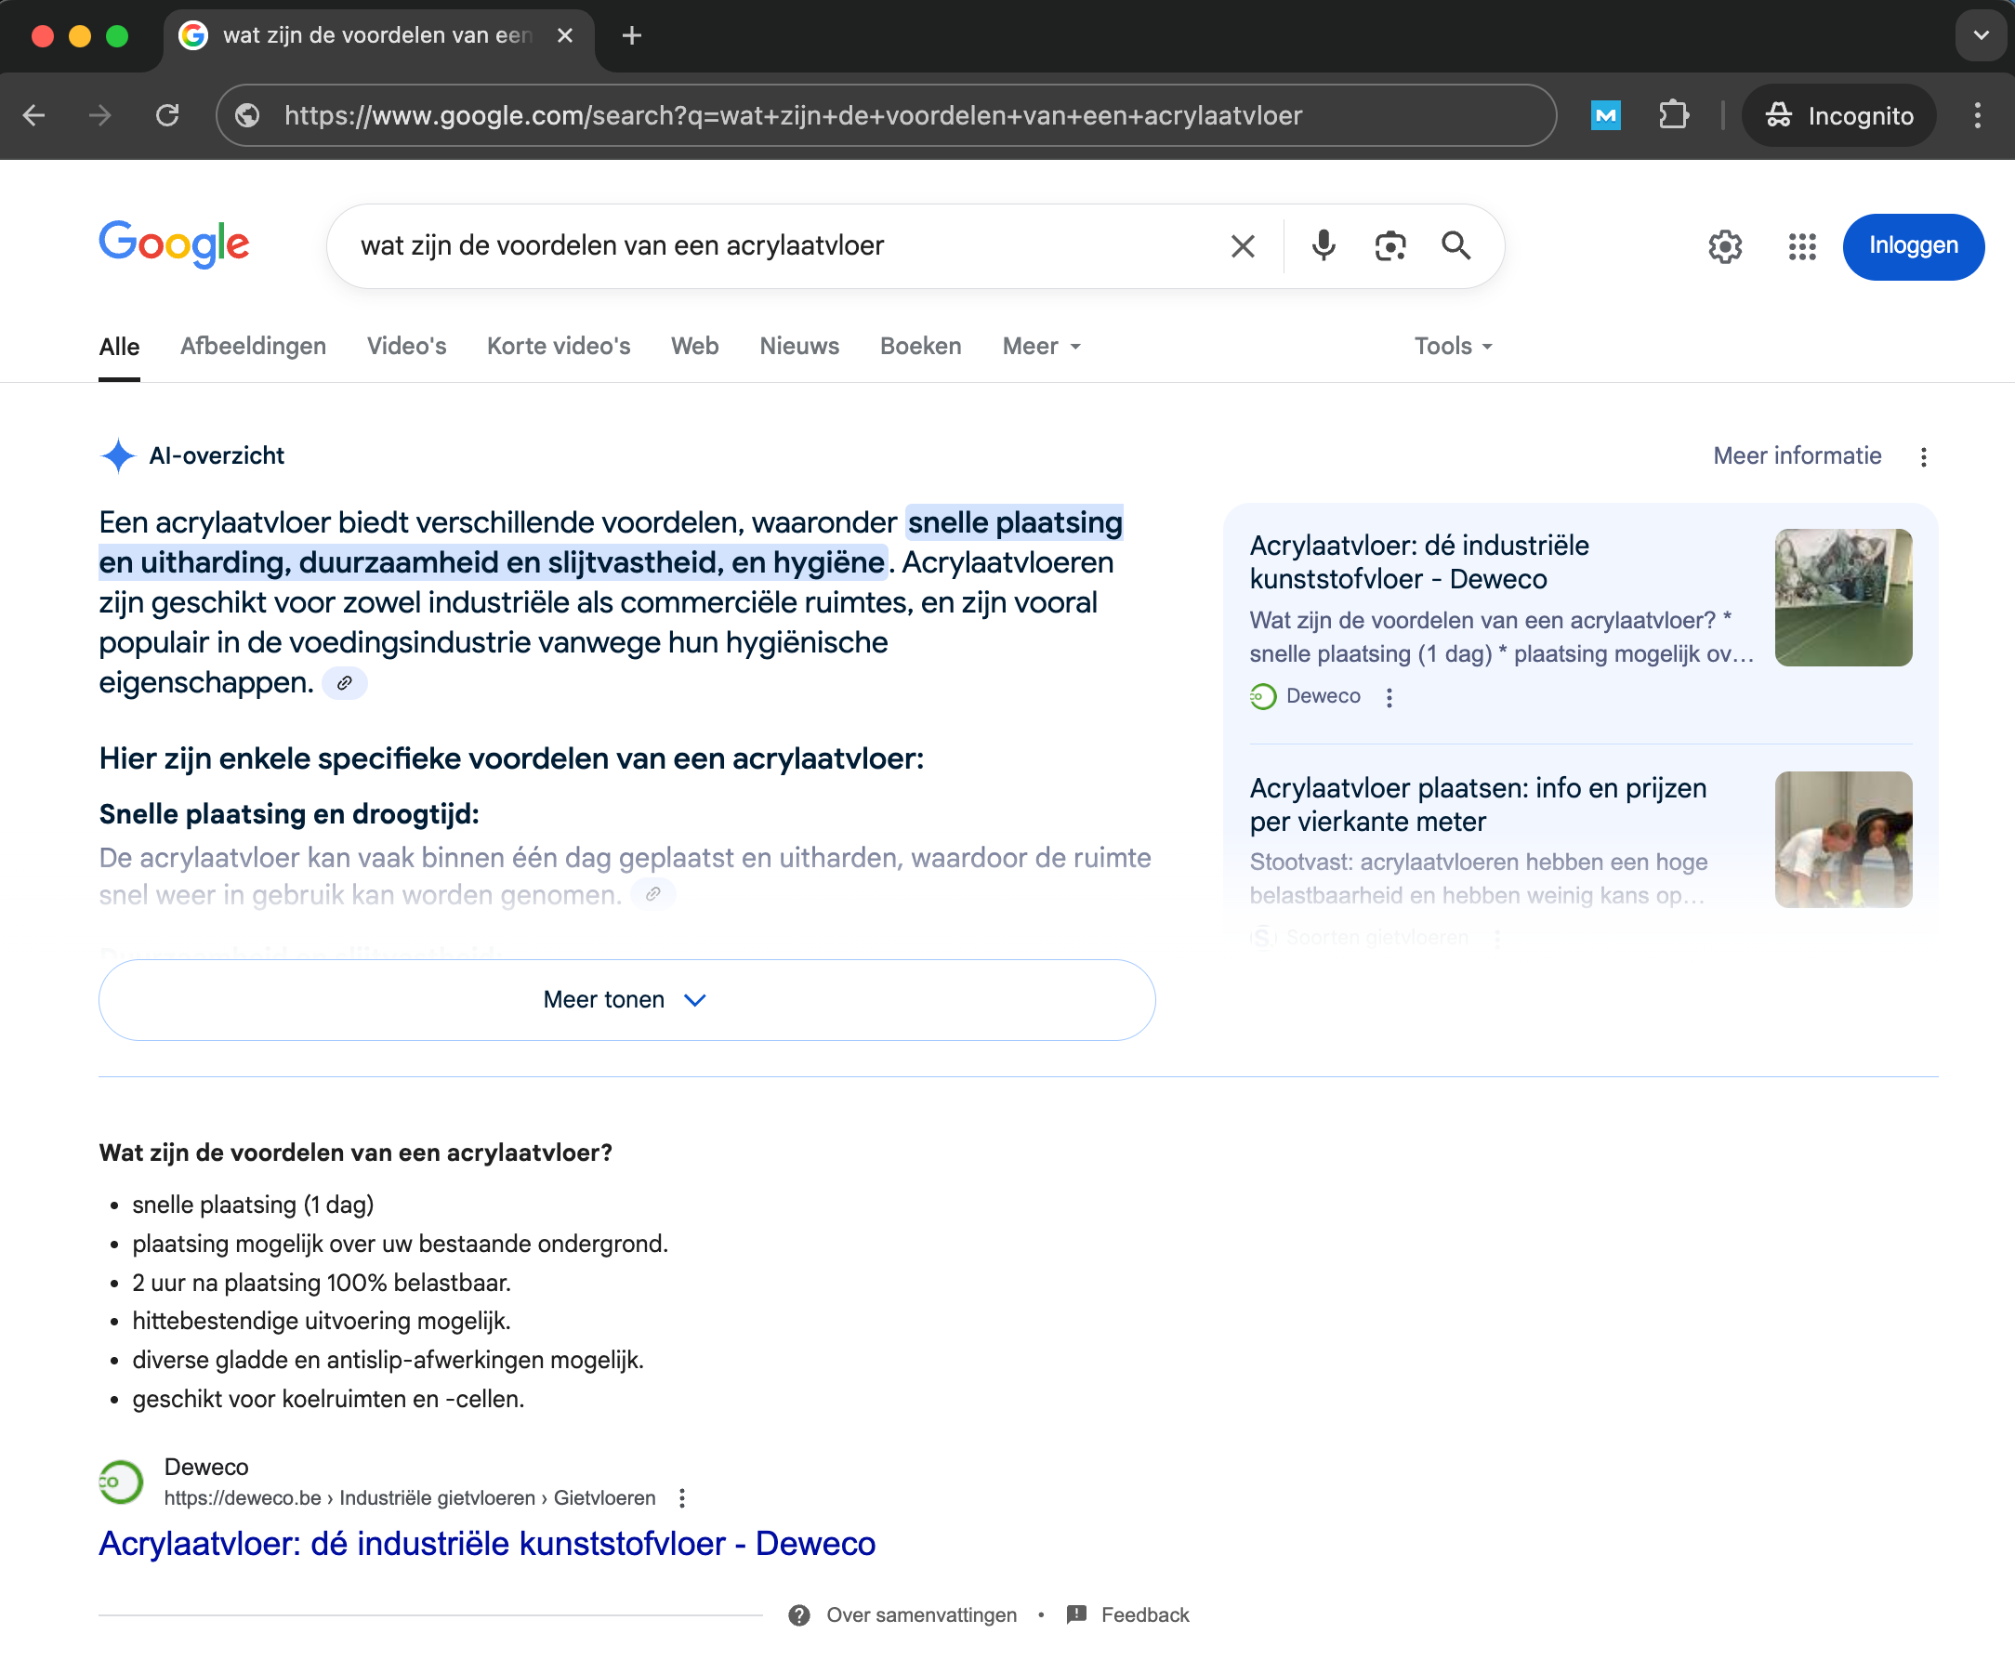The width and height of the screenshot is (2015, 1660).
Task: Expand the Meer dropdown
Action: [1042, 346]
